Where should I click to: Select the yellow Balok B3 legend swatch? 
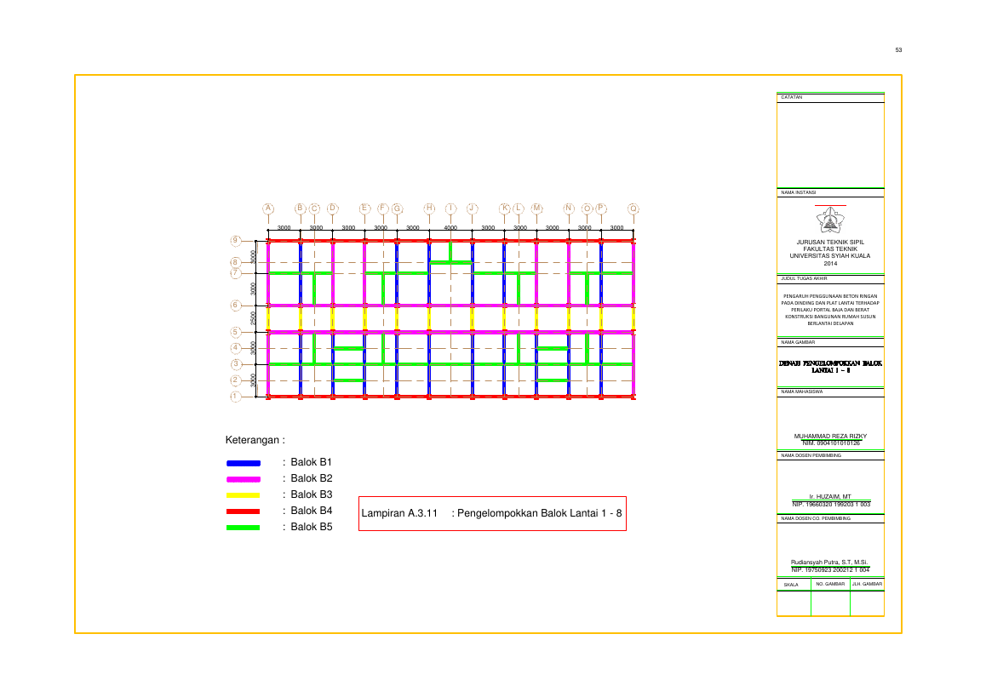[244, 495]
